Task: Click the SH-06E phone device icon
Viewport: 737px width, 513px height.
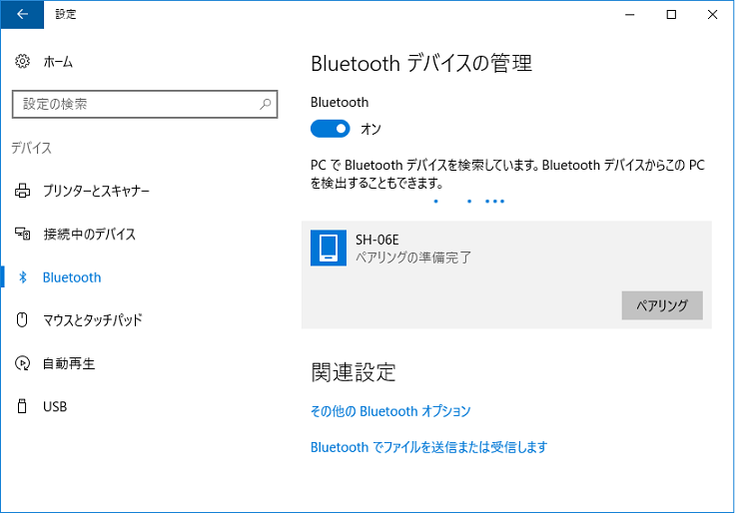Action: (x=329, y=249)
